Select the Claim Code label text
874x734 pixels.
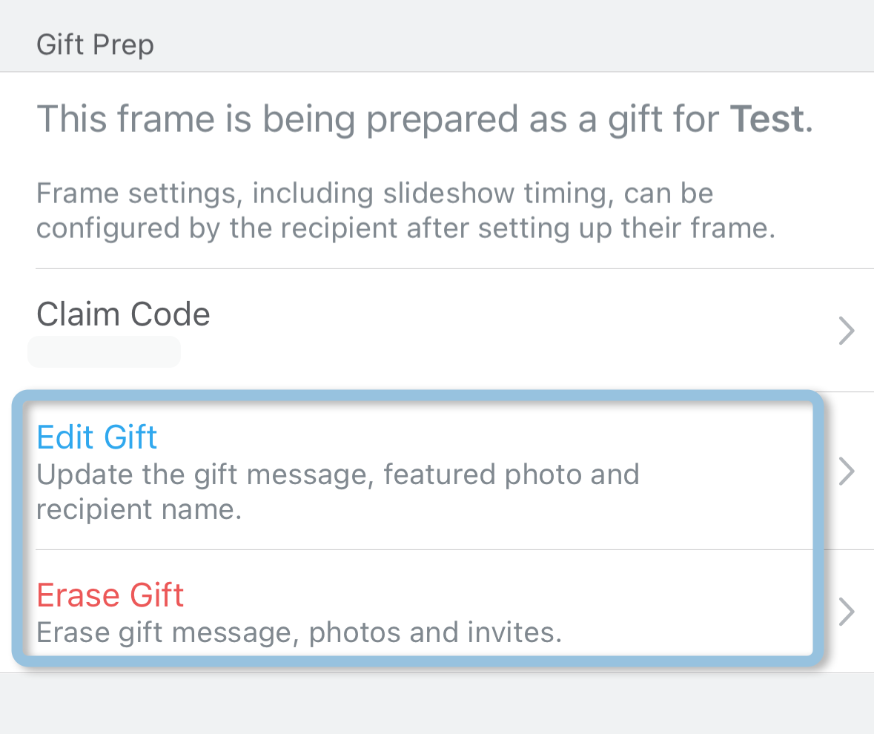tap(123, 314)
